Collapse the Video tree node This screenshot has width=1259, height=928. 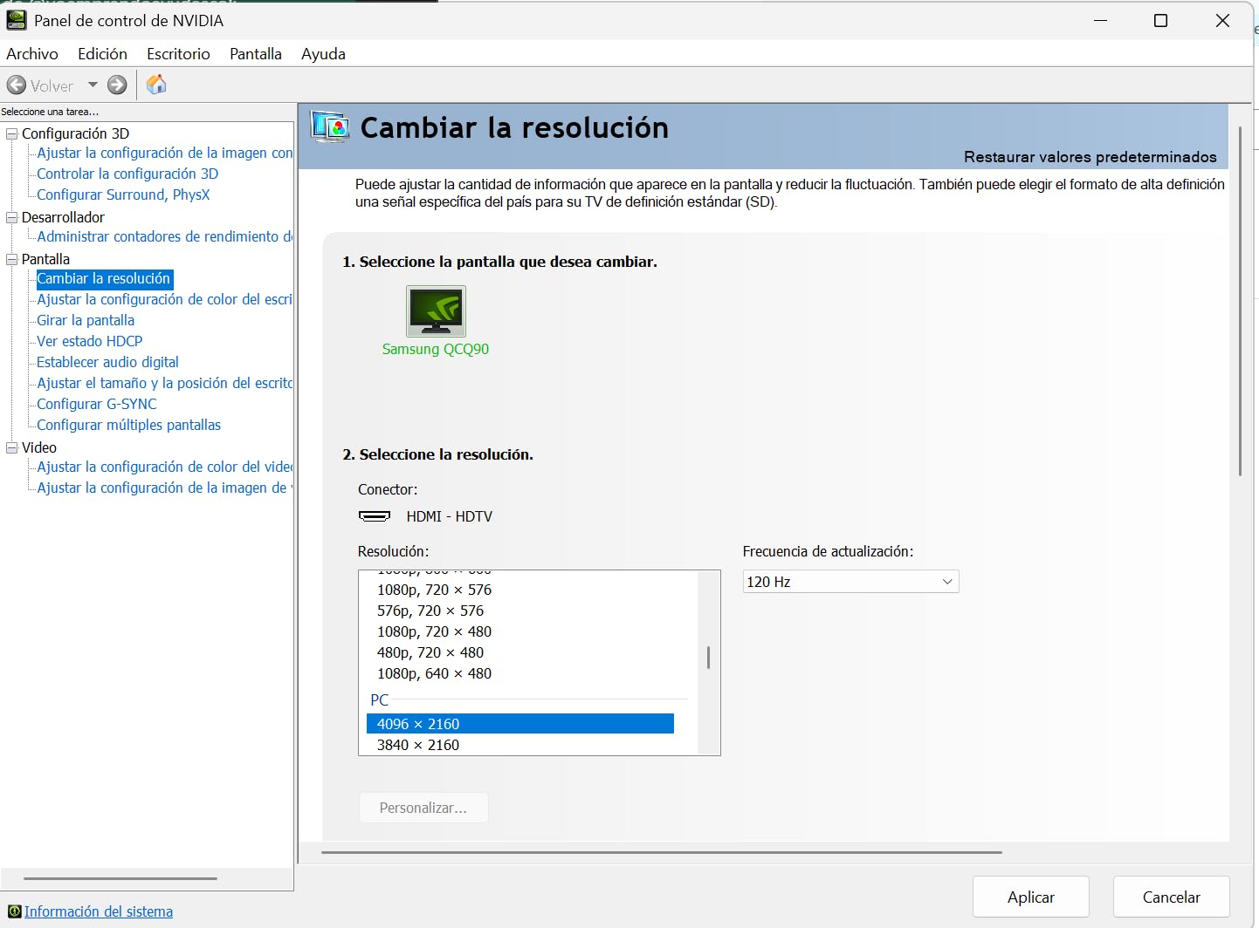(x=12, y=447)
